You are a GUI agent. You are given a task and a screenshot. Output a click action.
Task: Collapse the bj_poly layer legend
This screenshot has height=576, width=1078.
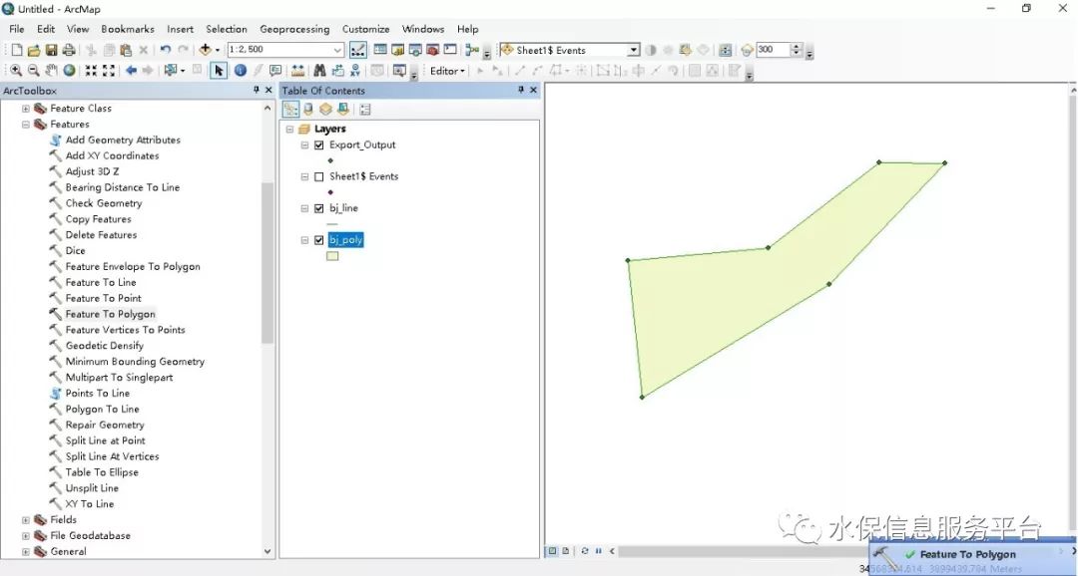(x=305, y=240)
